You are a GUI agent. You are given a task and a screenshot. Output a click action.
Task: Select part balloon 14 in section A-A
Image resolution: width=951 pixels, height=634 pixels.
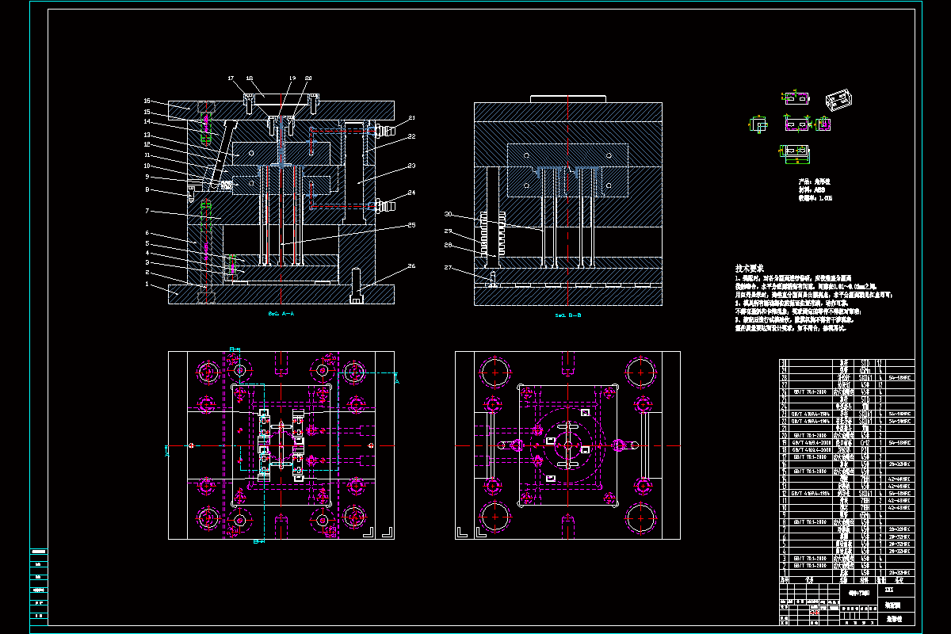[x=147, y=122]
